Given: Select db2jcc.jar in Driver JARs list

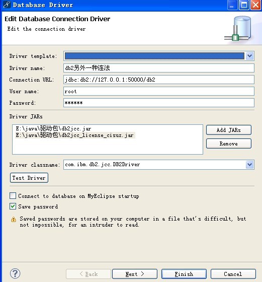Looking at the screenshot, I should tap(53, 128).
